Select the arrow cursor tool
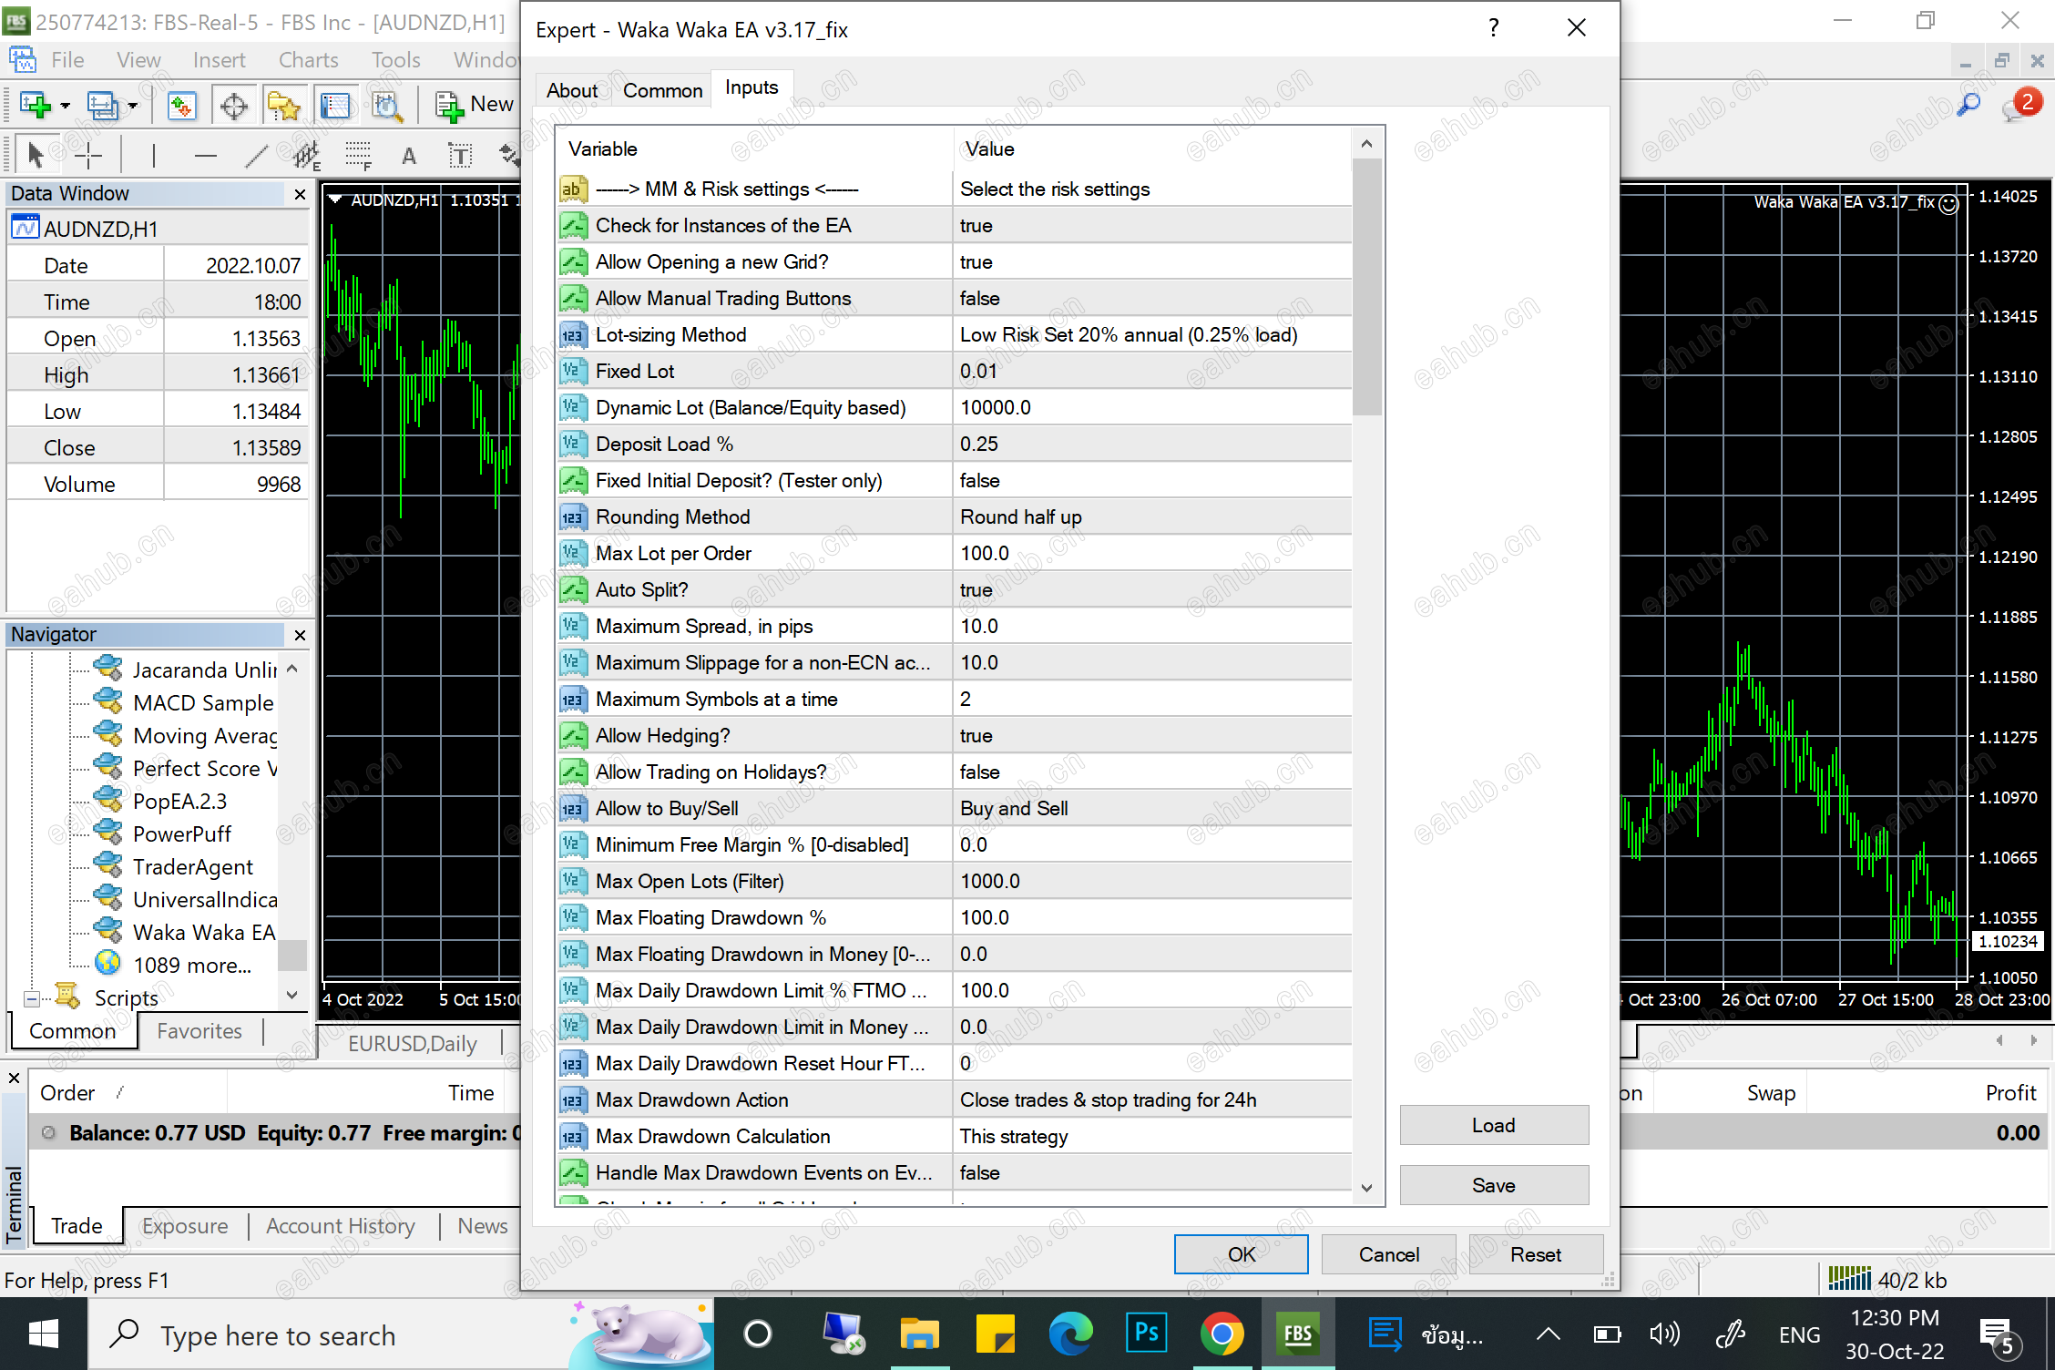The width and height of the screenshot is (2055, 1370). 34,153
